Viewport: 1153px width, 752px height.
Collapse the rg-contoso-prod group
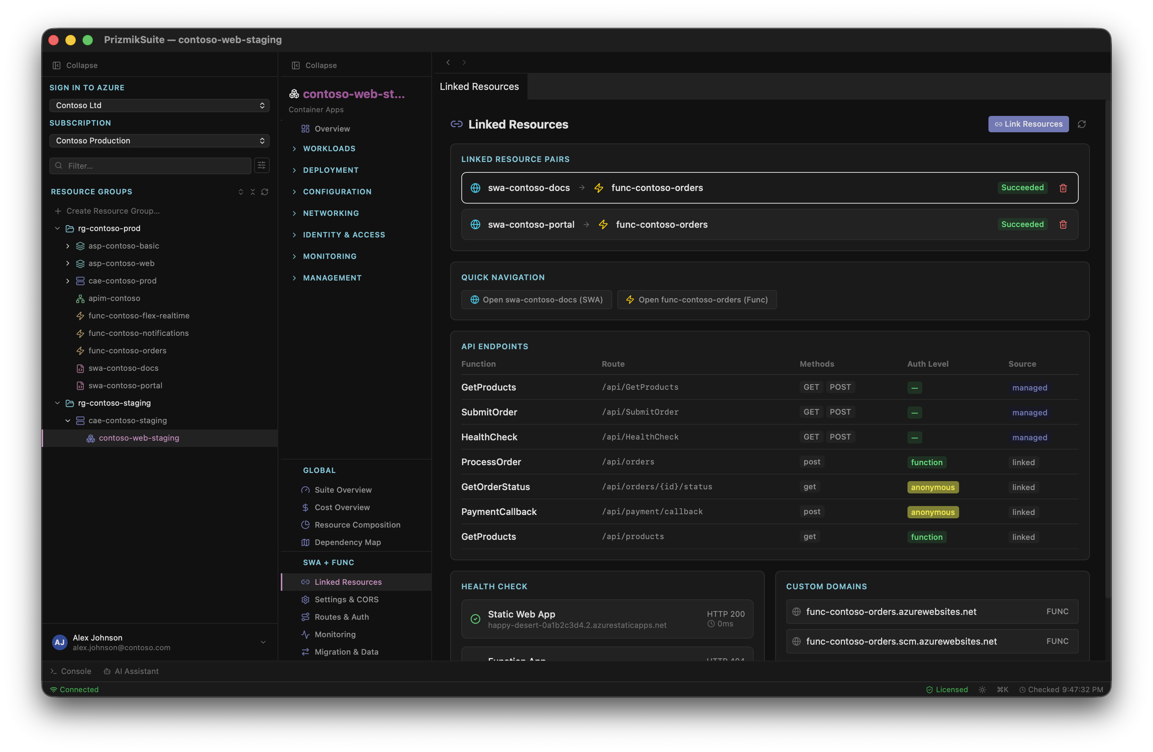click(57, 228)
